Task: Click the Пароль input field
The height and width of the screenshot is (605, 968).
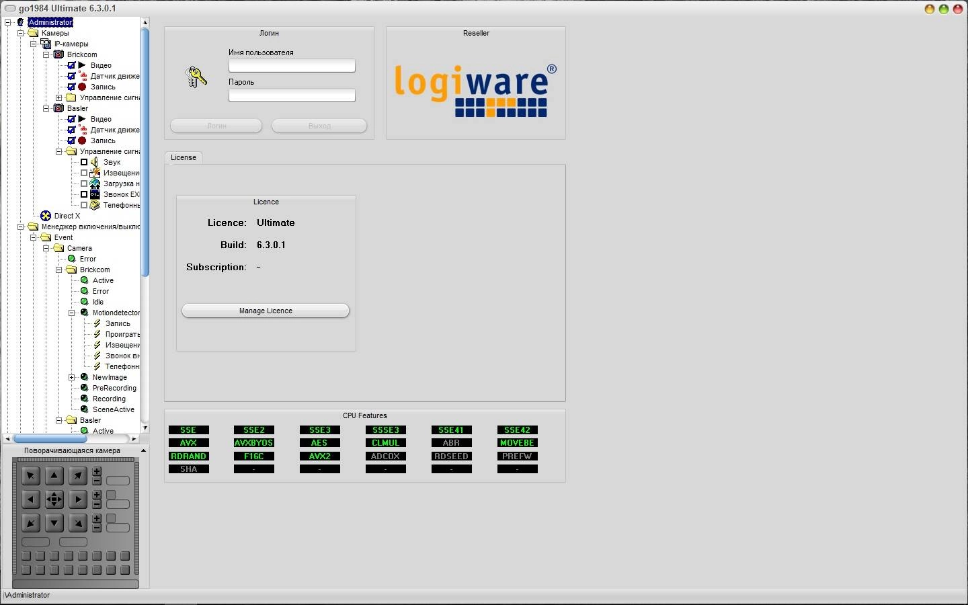Action: (292, 95)
